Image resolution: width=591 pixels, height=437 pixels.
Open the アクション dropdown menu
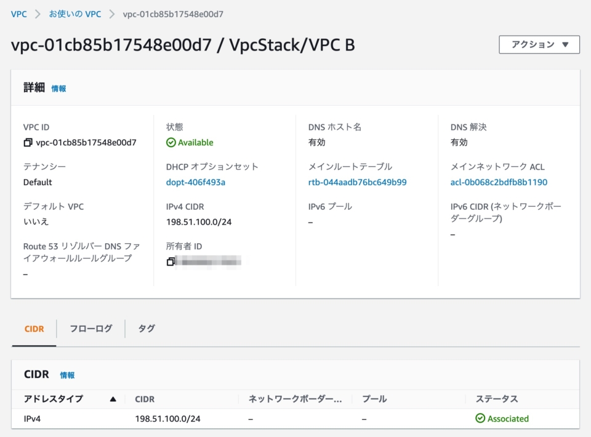pos(539,44)
